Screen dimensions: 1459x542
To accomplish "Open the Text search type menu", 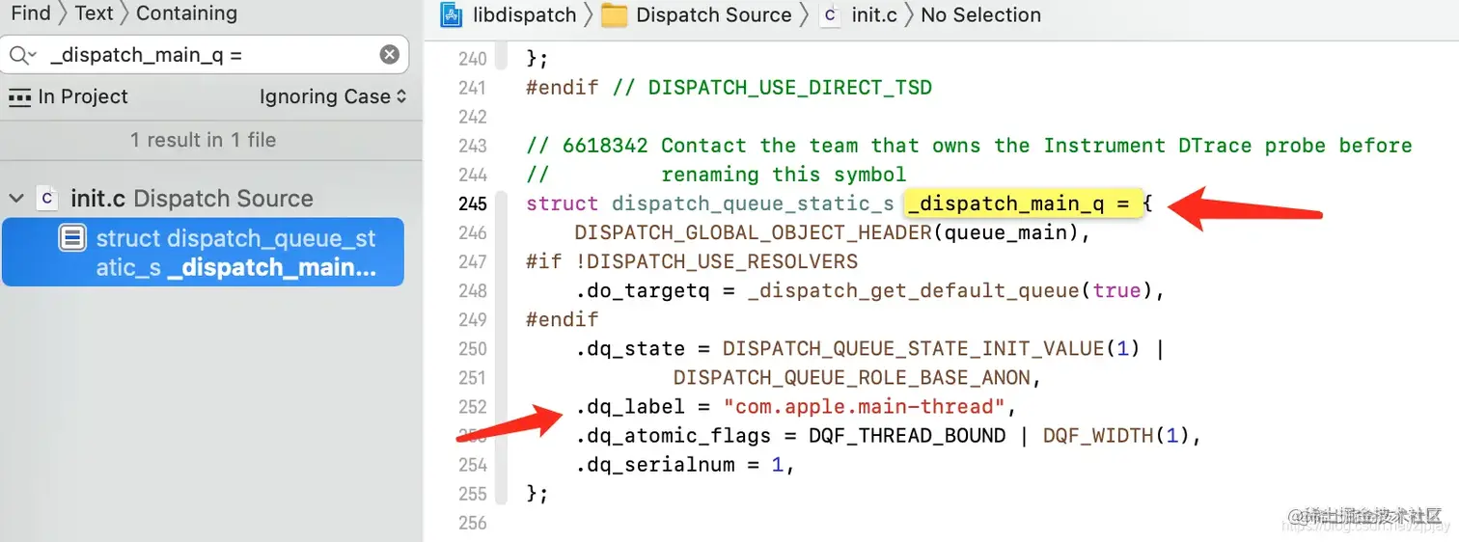I will point(94,14).
